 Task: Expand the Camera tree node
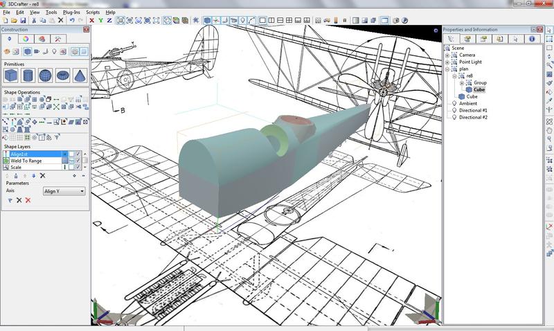447,55
